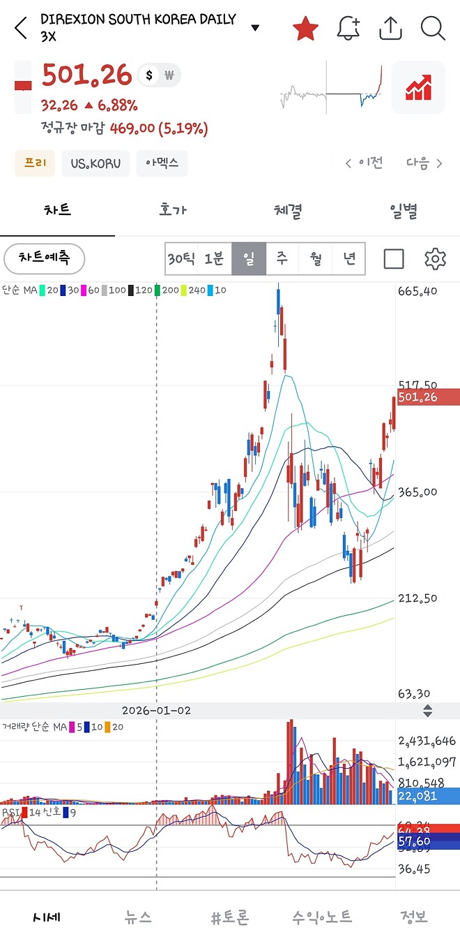Image resolution: width=460 pixels, height=946 pixels.
Task: Open the 뉴스 bottom tab
Action: [x=138, y=917]
